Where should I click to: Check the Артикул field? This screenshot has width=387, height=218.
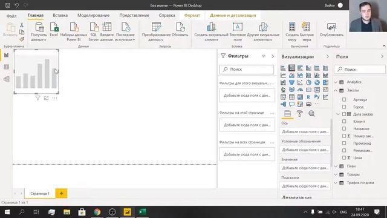[x=344, y=99]
